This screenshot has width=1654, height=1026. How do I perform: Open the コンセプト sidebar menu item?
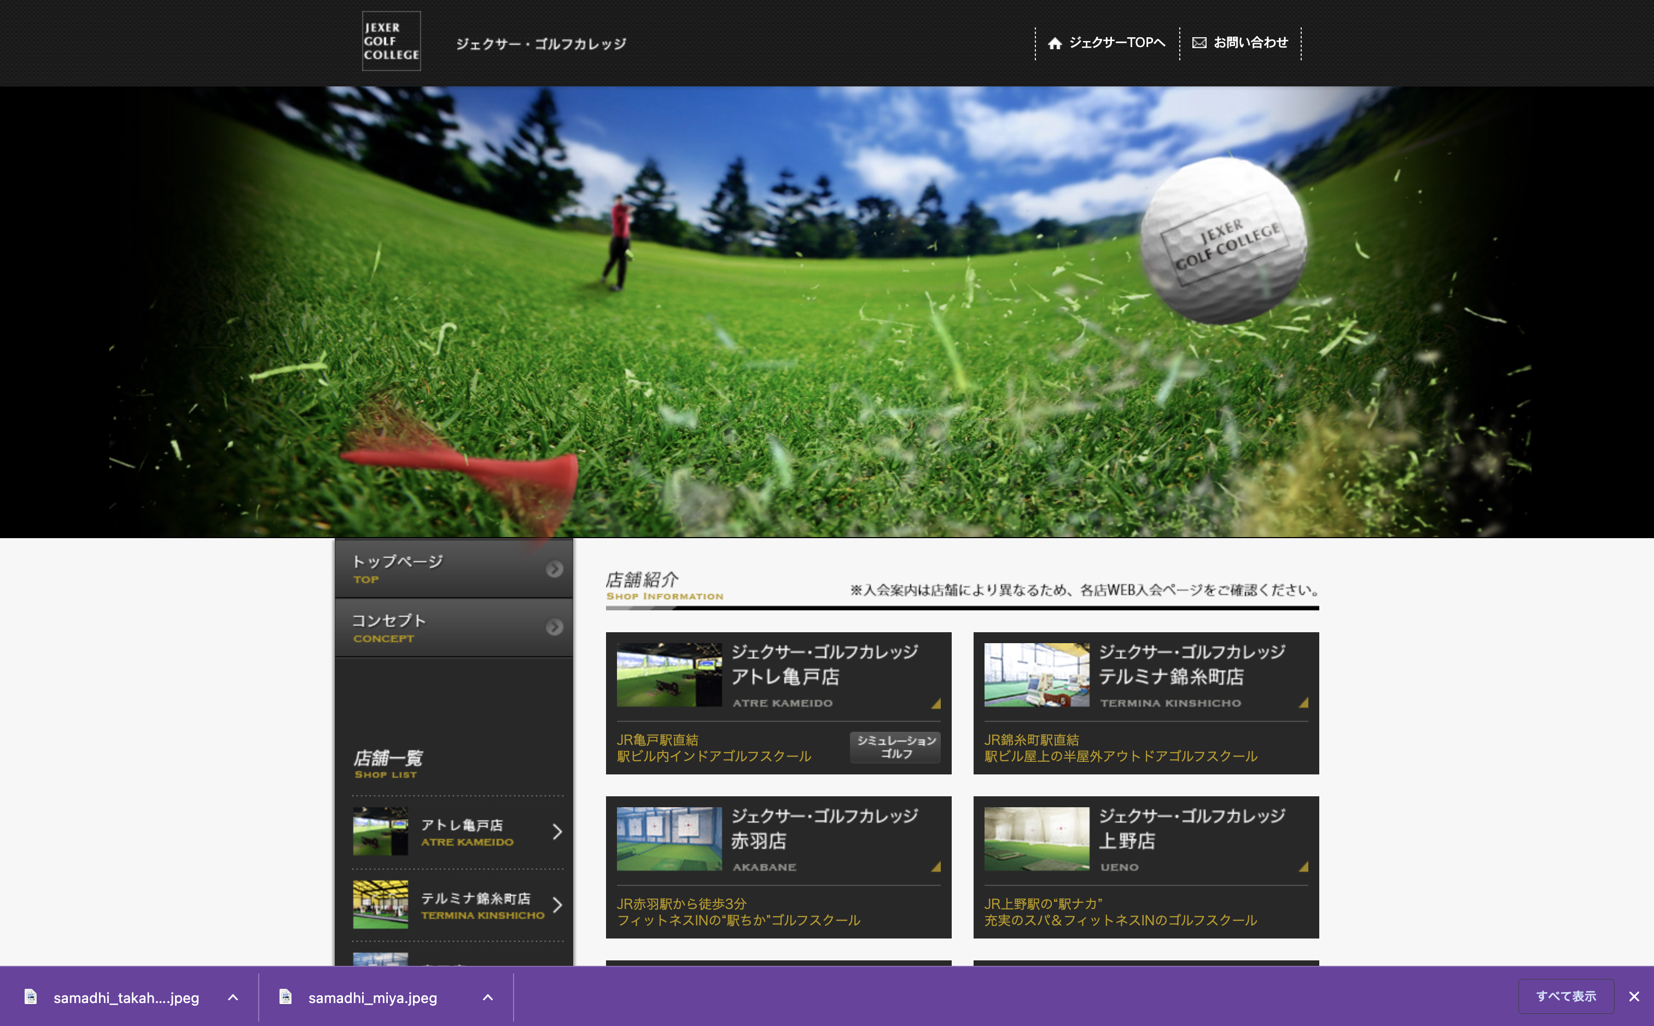click(454, 628)
